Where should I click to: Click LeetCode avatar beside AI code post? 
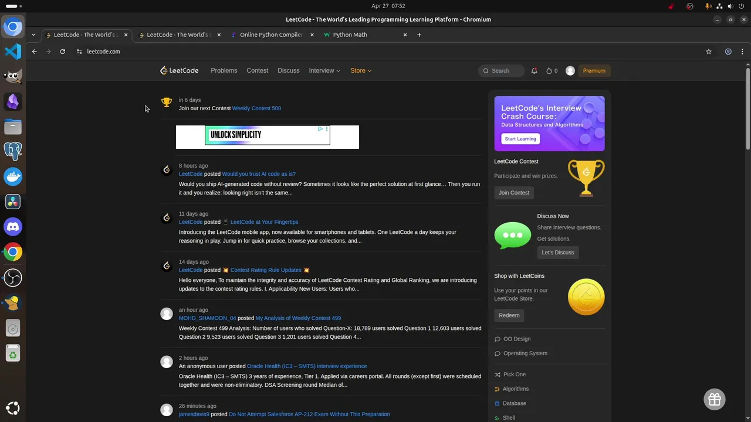[167, 170]
